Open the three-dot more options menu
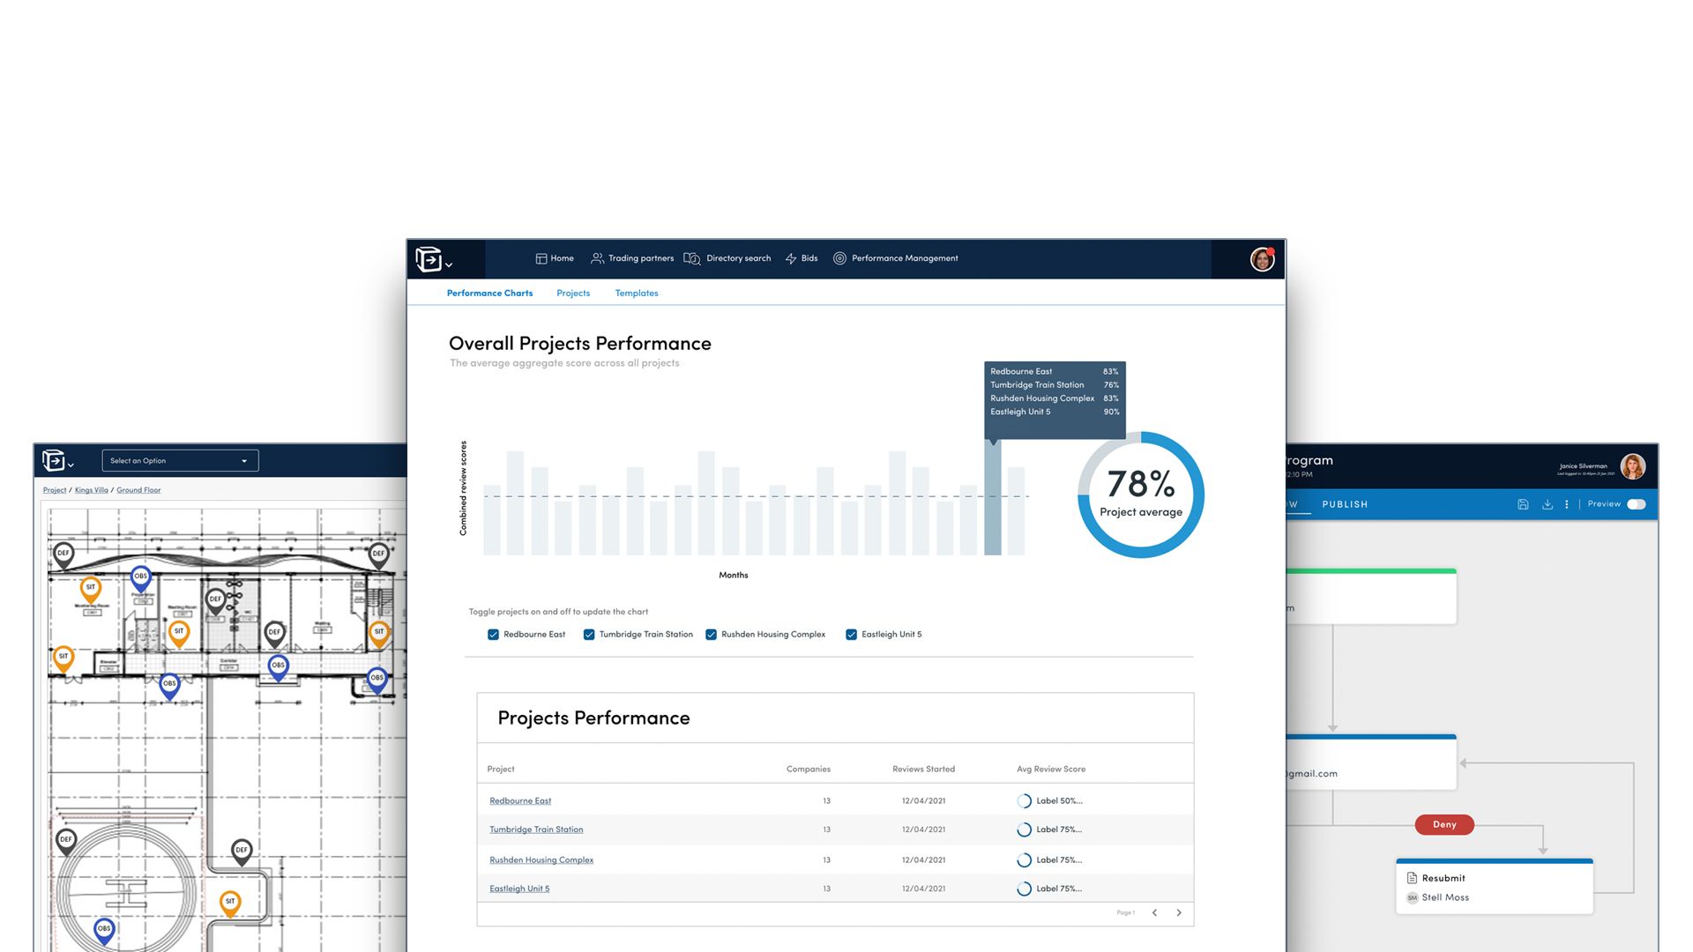Image resolution: width=1693 pixels, height=952 pixels. [1567, 505]
